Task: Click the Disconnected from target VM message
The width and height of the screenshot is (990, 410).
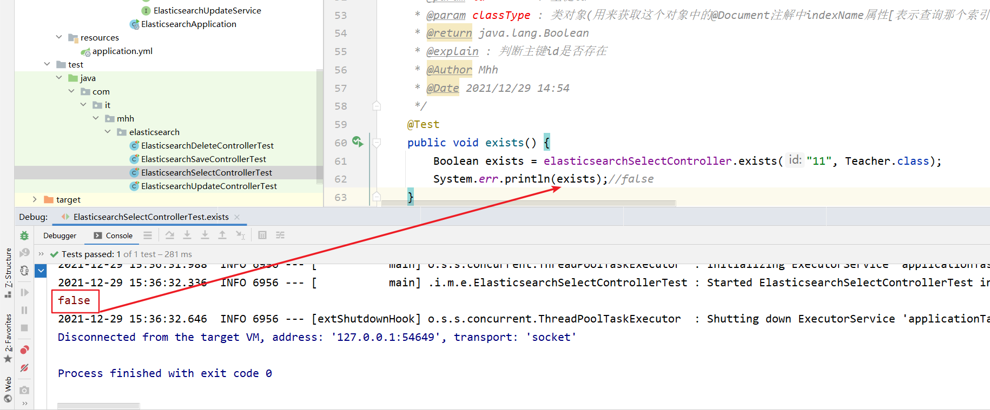Action: pyautogui.click(x=317, y=337)
